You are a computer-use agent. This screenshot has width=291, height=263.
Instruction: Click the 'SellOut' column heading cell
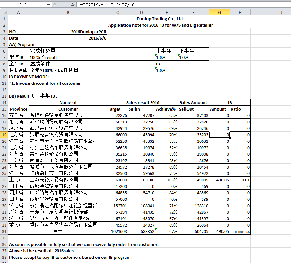coord(193,109)
